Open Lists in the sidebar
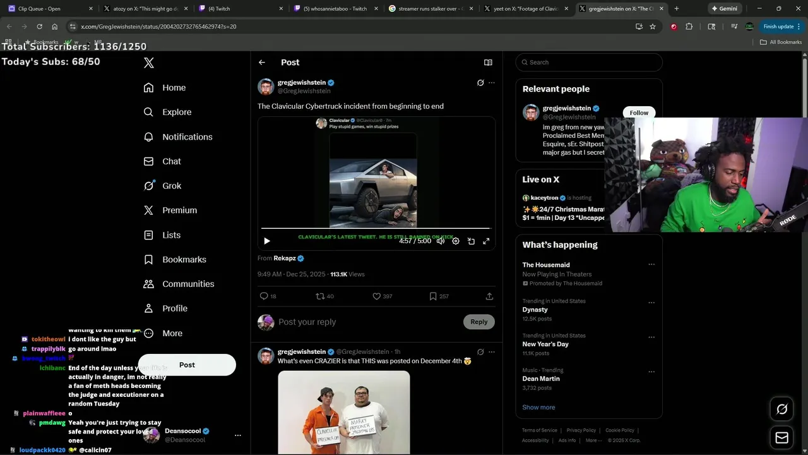Image resolution: width=808 pixels, height=455 pixels. [x=162, y=235]
